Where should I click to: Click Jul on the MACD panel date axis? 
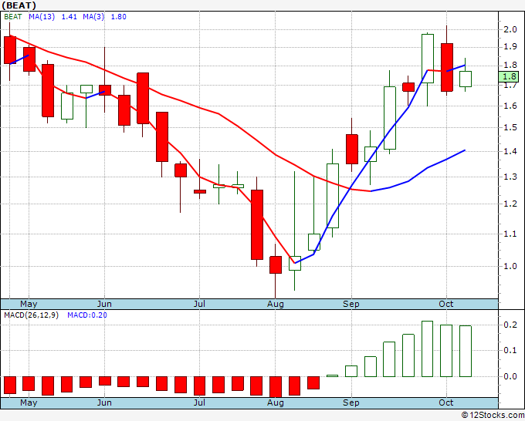[199, 402]
